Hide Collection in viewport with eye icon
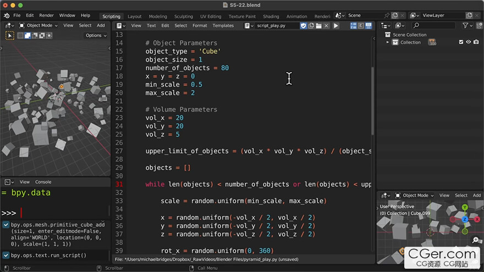Viewport: 484px width, 272px height. (469, 42)
